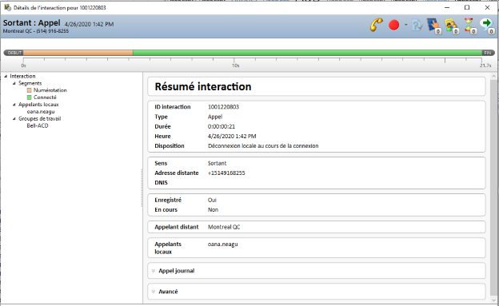
Task: Click Appelant distant value Montreal QC
Action: pos(224,227)
